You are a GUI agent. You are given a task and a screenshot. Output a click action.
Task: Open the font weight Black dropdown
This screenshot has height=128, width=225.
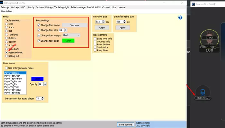coord(71,35)
